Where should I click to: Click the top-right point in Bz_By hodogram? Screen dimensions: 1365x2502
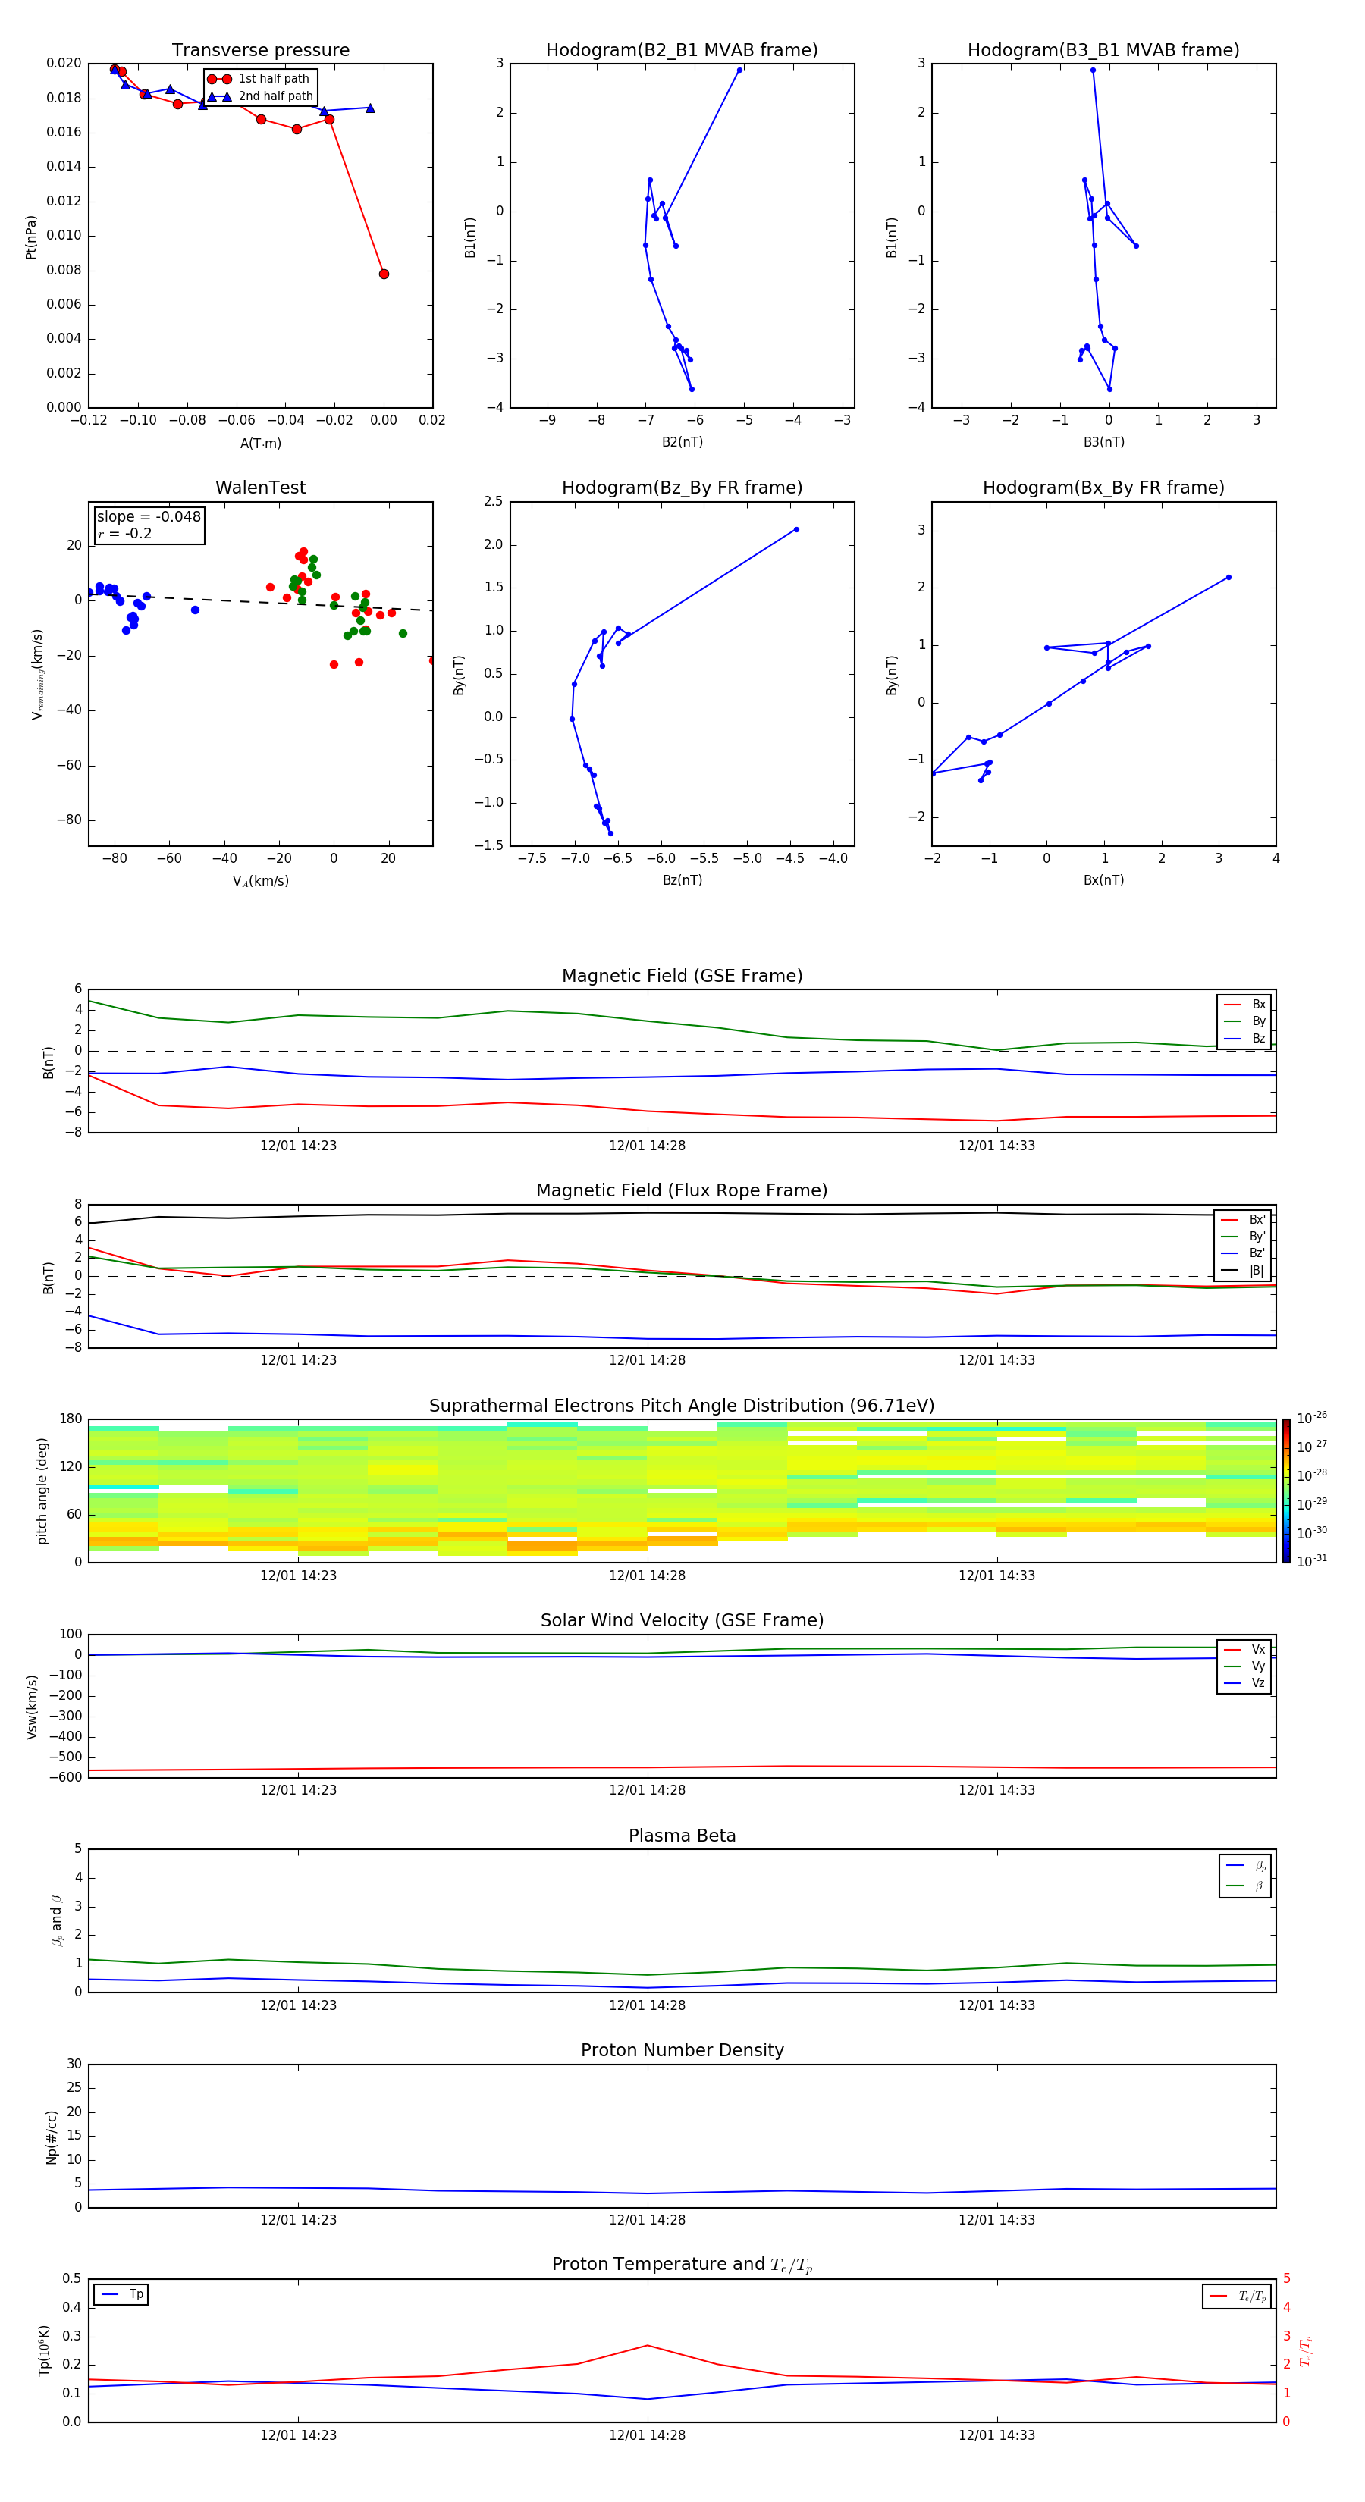click(795, 529)
